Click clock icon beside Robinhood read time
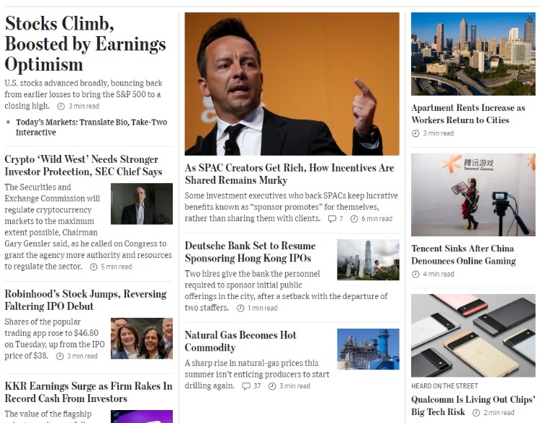The height and width of the screenshot is (423, 540). coord(60,356)
